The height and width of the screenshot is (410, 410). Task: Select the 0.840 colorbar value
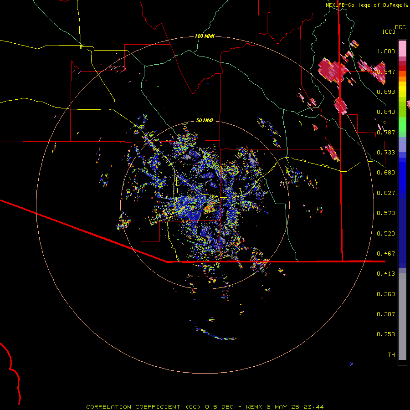[x=386, y=112]
